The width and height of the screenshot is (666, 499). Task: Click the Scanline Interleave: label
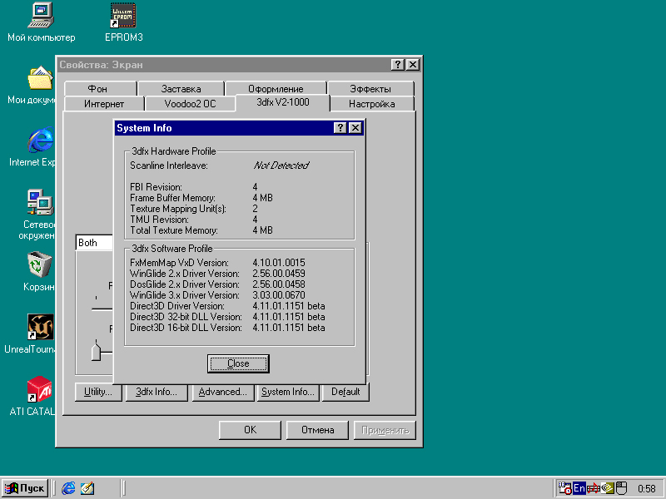[169, 166]
